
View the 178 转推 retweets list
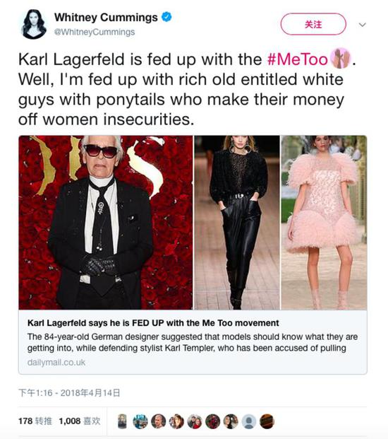(x=35, y=421)
